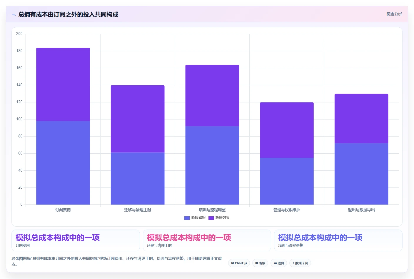The width and height of the screenshot is (414, 279).
Task: Select the purple segment of the 迁移与清理工时 bar
Action: [x=138, y=119]
